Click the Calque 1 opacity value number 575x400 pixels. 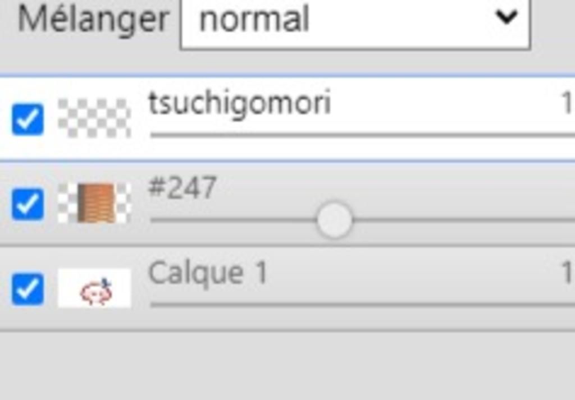tap(568, 273)
